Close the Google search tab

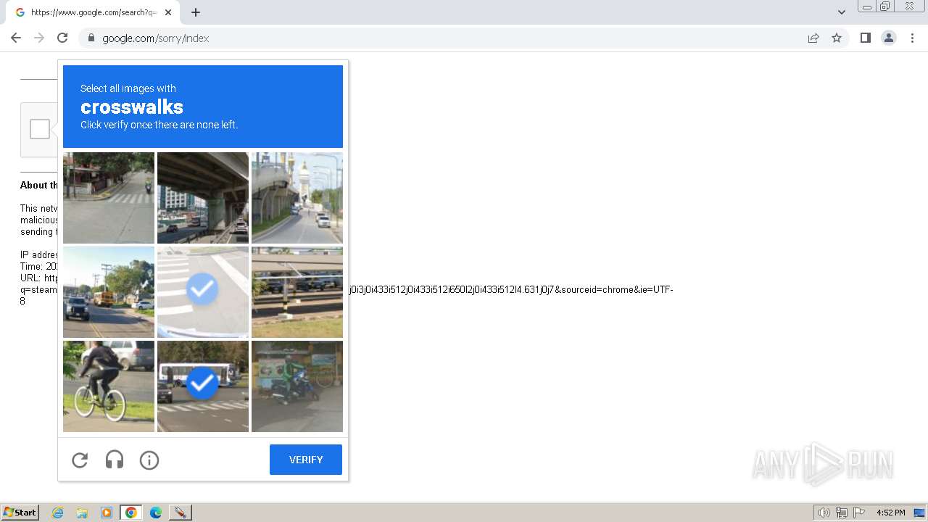click(x=168, y=12)
